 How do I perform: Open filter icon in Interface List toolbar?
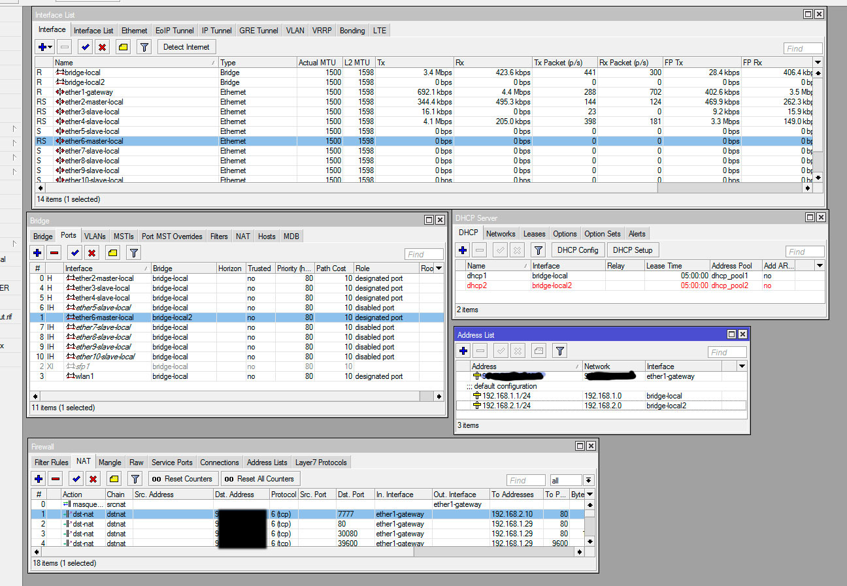144,47
